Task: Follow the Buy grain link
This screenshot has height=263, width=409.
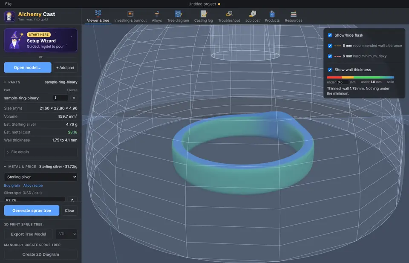Action: (12, 185)
